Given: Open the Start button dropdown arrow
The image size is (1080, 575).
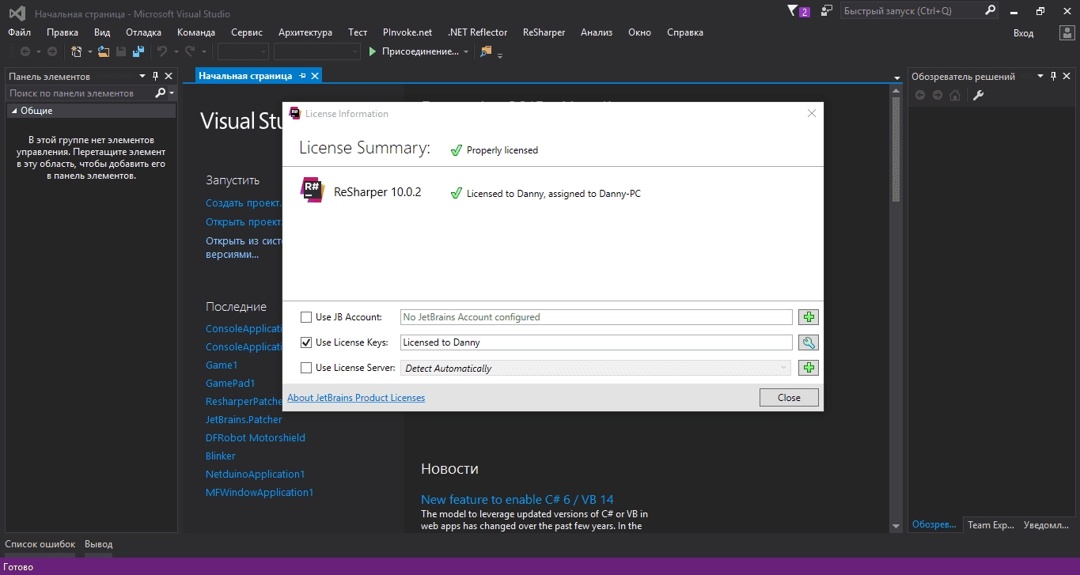Looking at the screenshot, I should (x=466, y=52).
